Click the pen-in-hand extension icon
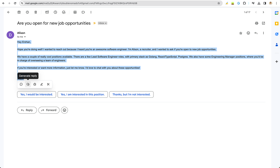This screenshot has height=168, width=280. pos(227,3)
